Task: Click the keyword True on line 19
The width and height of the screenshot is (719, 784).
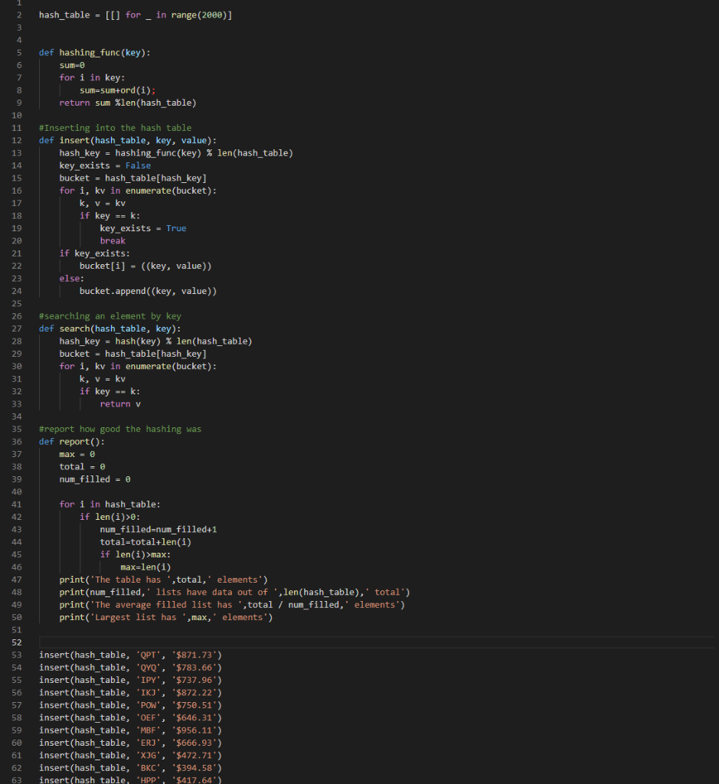Action: pyautogui.click(x=175, y=227)
